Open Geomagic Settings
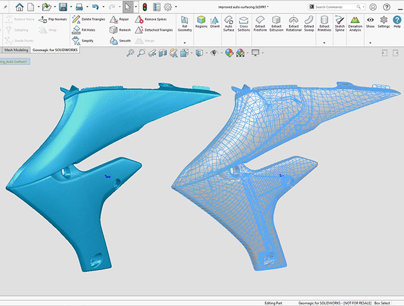The width and height of the screenshot is (404, 306). (384, 22)
